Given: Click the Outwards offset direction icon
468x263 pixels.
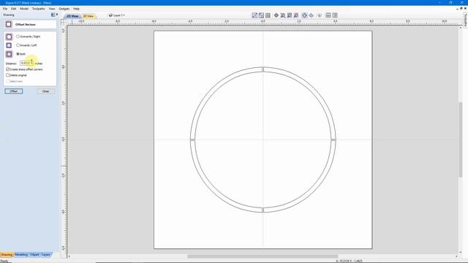Looking at the screenshot, I should click(x=9, y=37).
